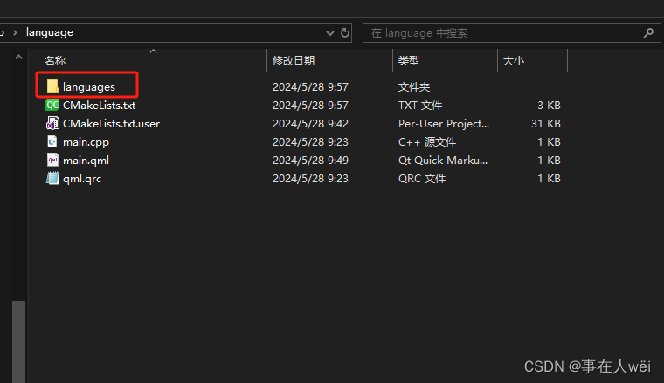The image size is (664, 383).
Task: Sort by 修改日期 column header
Action: 294,61
